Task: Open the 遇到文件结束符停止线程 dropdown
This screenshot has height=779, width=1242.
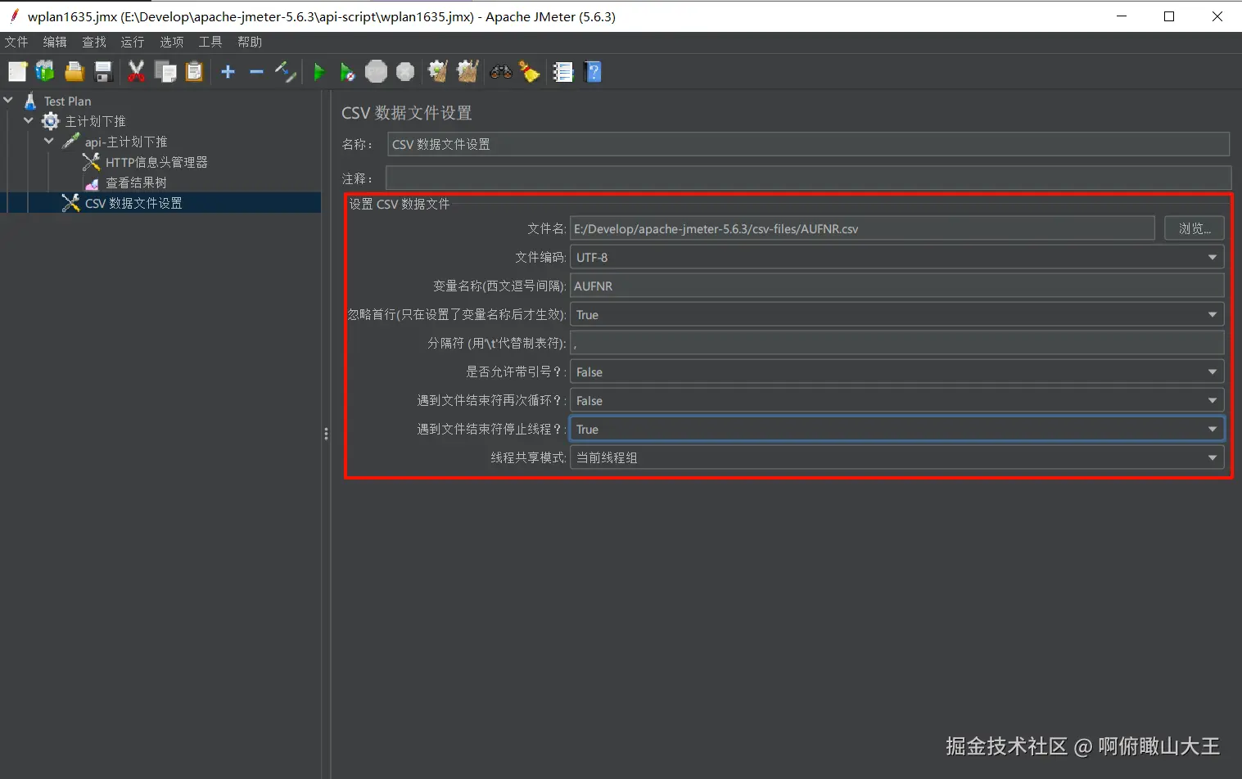Action: [x=896, y=429]
